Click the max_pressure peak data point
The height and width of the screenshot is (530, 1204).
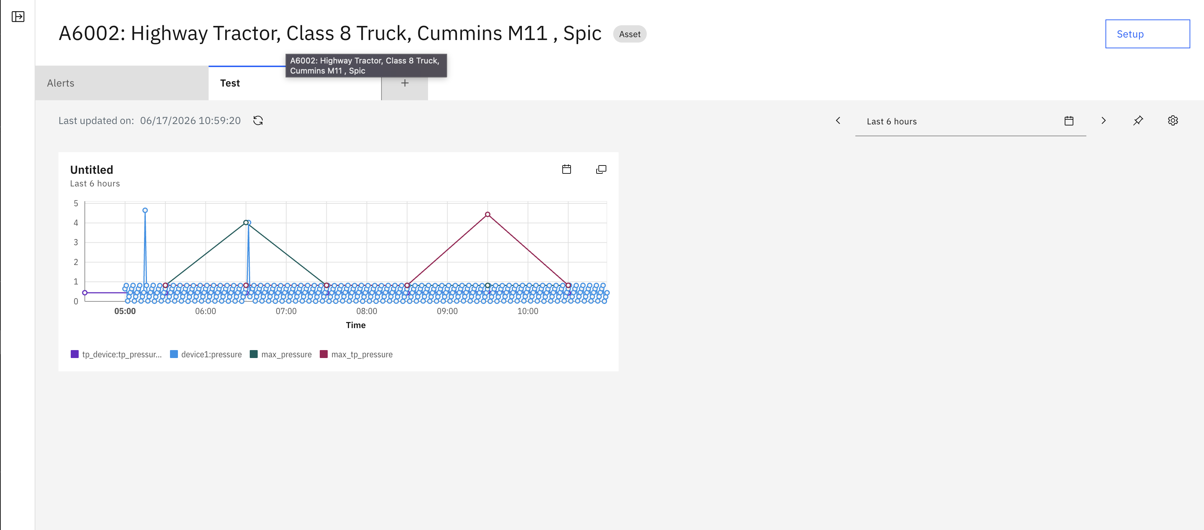click(x=246, y=222)
